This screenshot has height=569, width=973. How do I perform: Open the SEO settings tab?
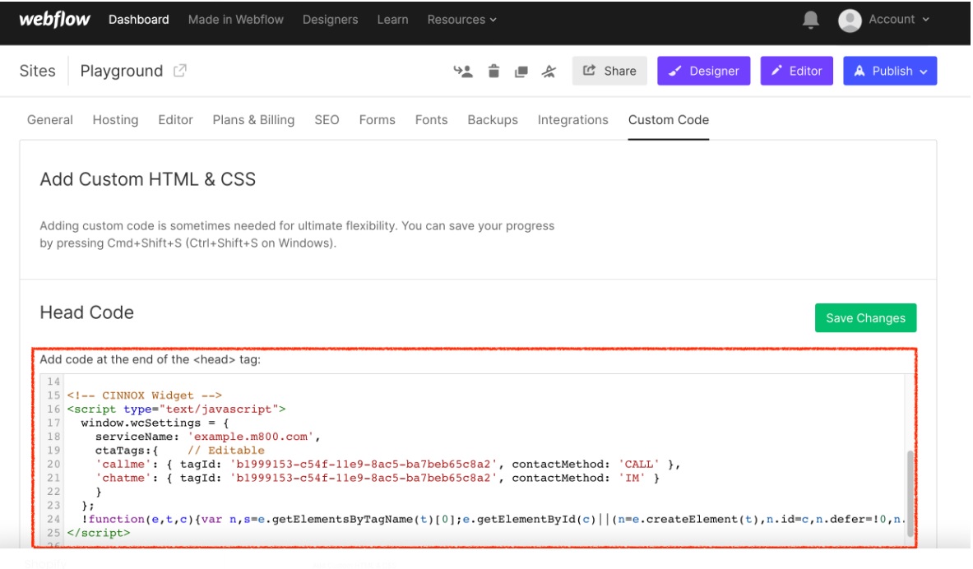pos(327,120)
